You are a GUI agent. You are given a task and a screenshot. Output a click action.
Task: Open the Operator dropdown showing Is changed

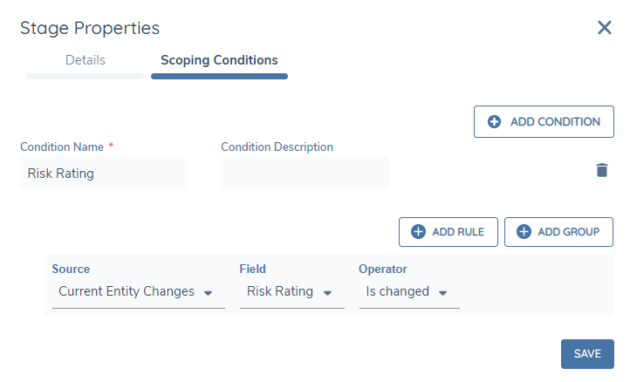(x=398, y=292)
